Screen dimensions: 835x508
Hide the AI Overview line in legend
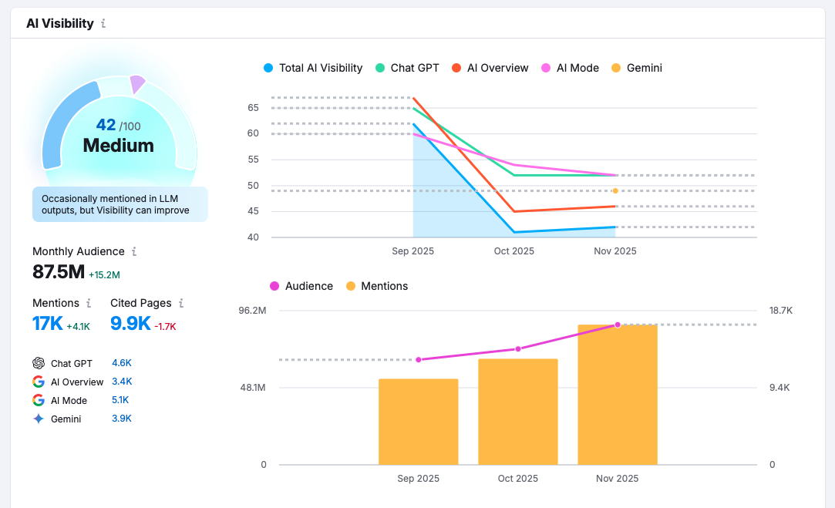[490, 68]
